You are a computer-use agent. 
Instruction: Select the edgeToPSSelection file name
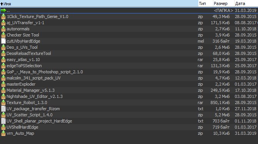tap(24, 66)
